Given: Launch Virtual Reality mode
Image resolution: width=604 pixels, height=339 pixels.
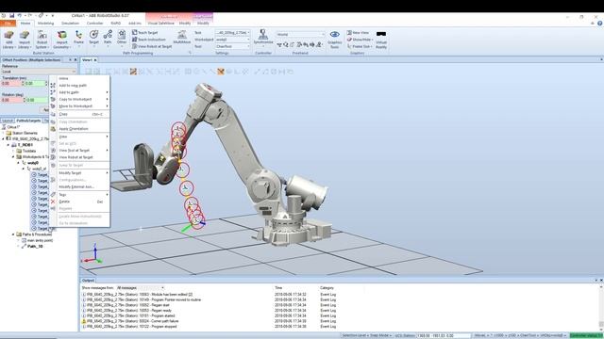Looking at the screenshot, I should [x=381, y=40].
